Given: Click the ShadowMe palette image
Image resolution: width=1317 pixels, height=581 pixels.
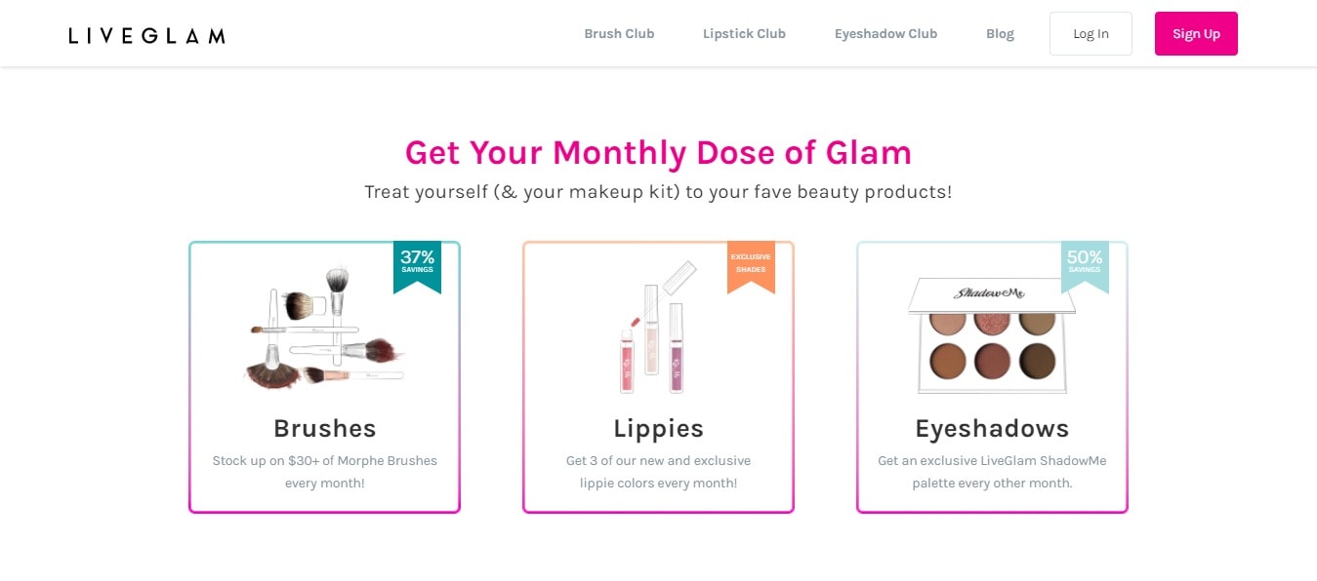Looking at the screenshot, I should click(991, 334).
